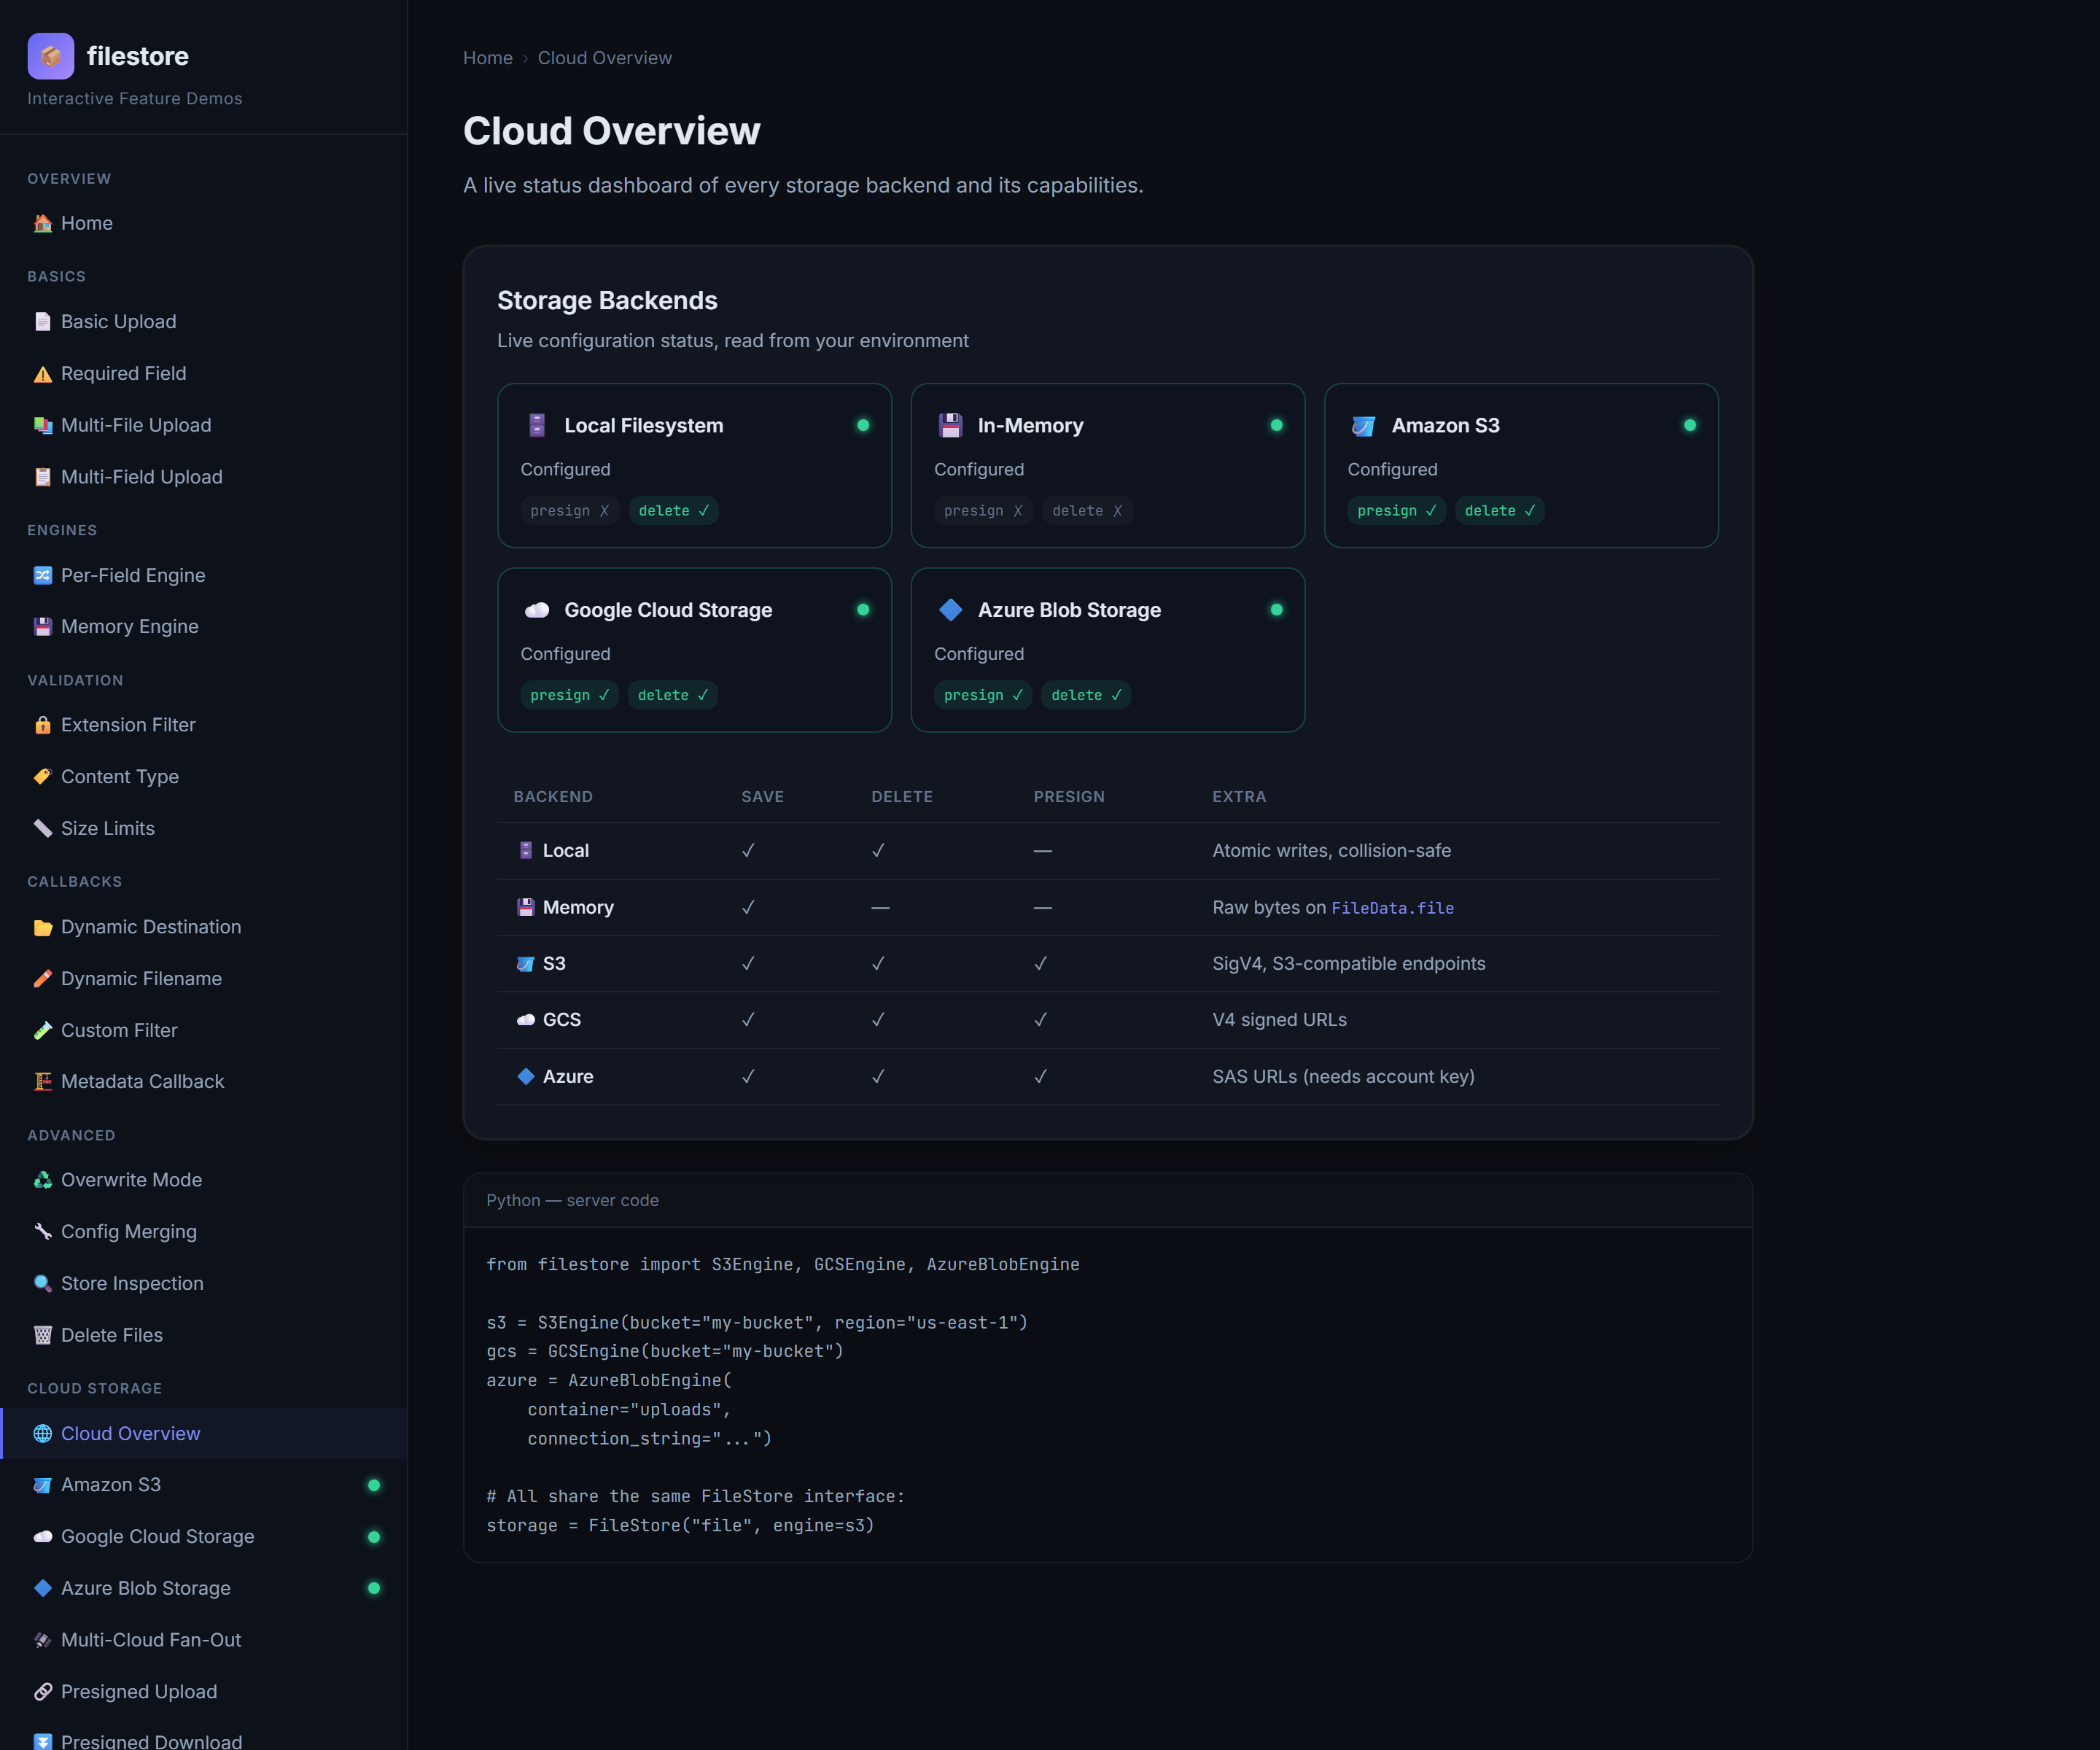Click the Amazon S3 card bucket icon
This screenshot has width=2100, height=1750.
pos(1363,425)
